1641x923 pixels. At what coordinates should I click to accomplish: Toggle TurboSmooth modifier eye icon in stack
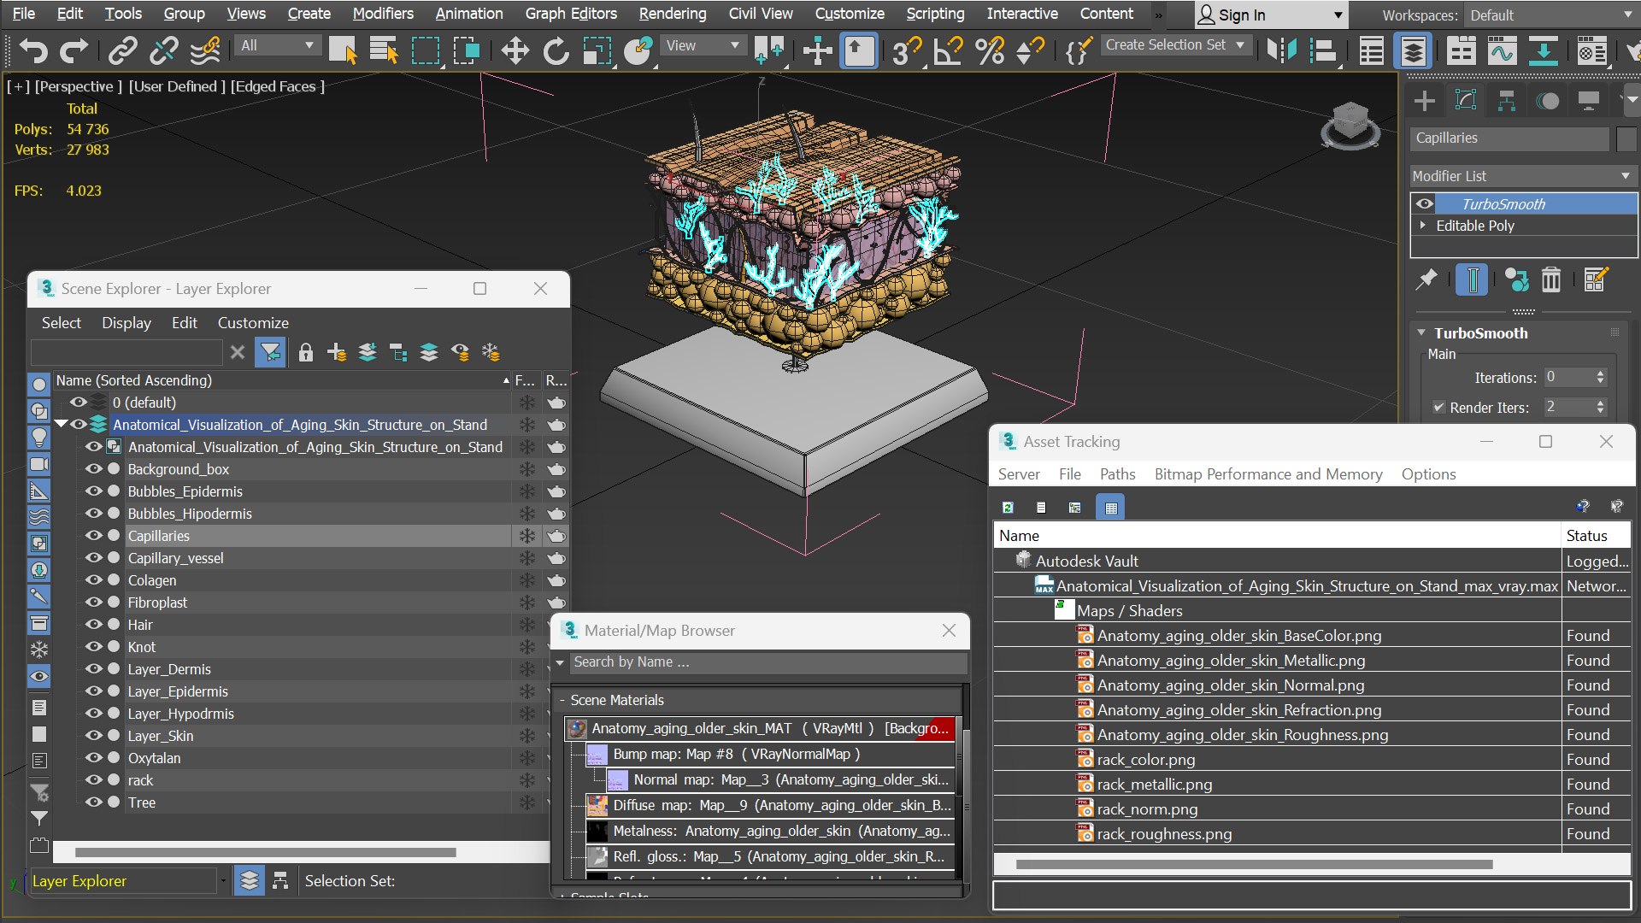[x=1425, y=203]
